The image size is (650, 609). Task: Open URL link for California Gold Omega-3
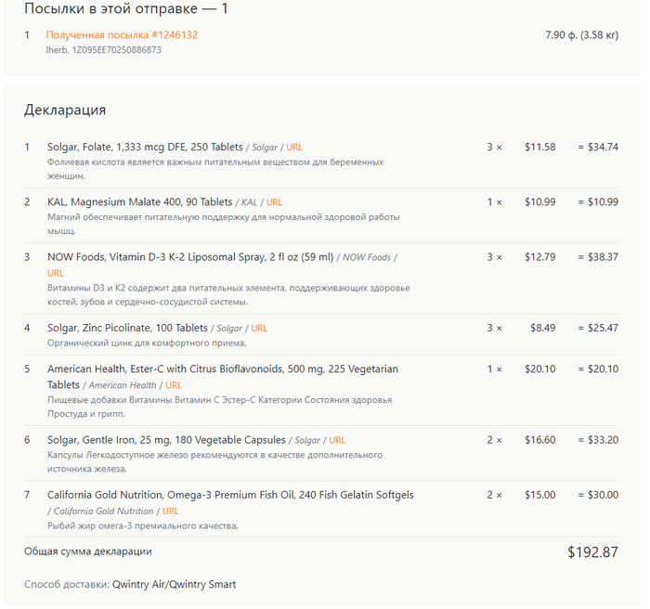[170, 512]
